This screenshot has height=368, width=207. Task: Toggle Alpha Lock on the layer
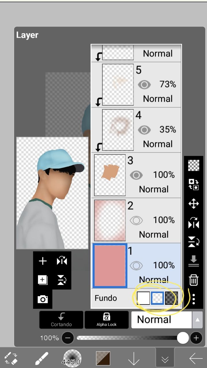[x=106, y=320]
